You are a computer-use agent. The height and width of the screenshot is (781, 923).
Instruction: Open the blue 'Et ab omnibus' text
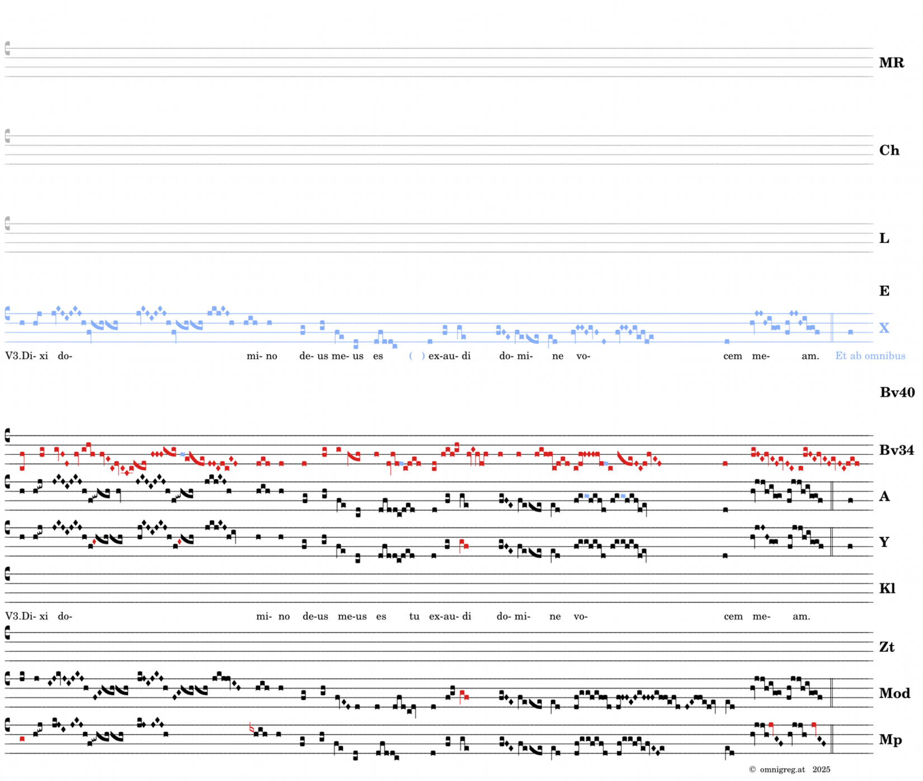click(x=870, y=356)
